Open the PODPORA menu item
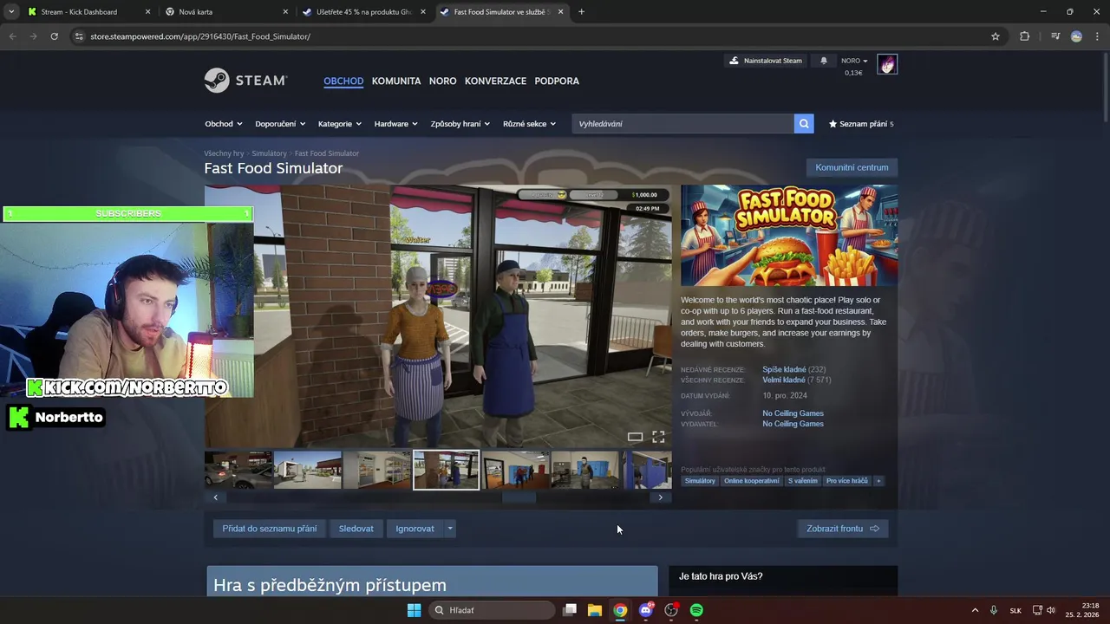The height and width of the screenshot is (624, 1110). click(557, 81)
